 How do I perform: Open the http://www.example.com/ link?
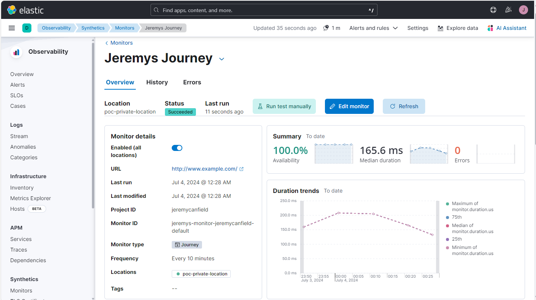click(x=205, y=169)
